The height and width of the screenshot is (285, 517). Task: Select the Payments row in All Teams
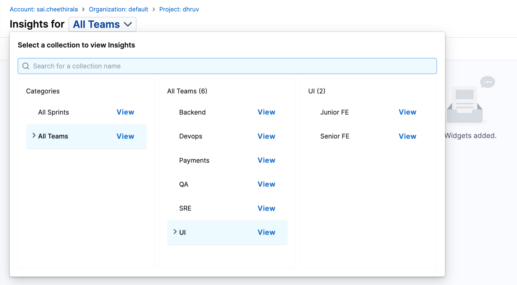click(194, 161)
